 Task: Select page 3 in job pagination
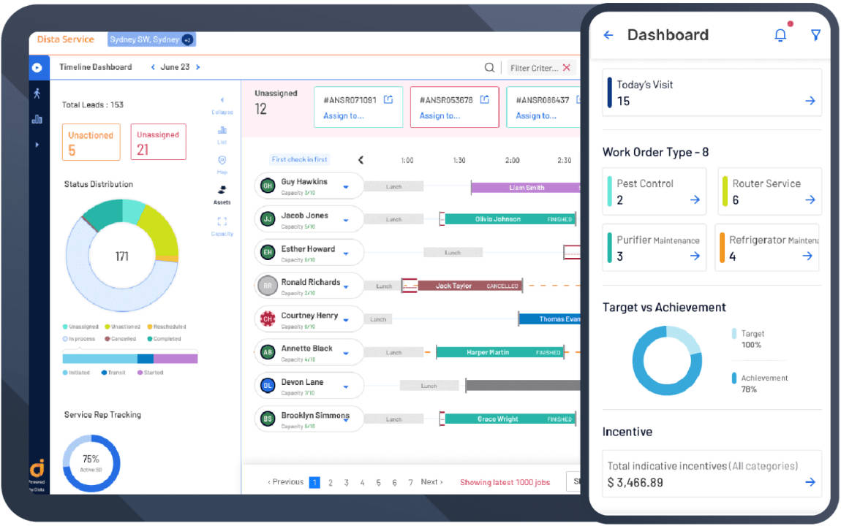tap(346, 482)
